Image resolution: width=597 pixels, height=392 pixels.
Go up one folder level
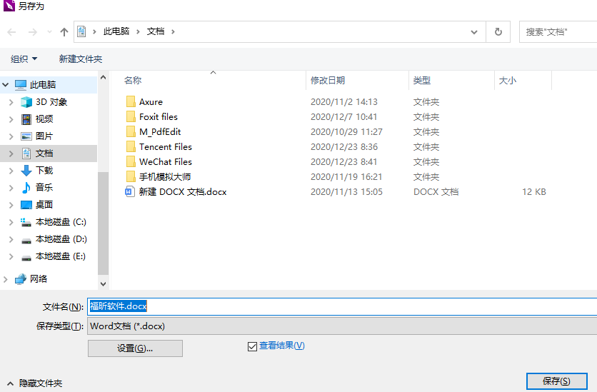click(64, 32)
